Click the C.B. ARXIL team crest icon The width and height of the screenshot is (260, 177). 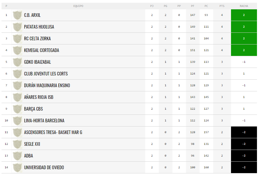(18, 15)
